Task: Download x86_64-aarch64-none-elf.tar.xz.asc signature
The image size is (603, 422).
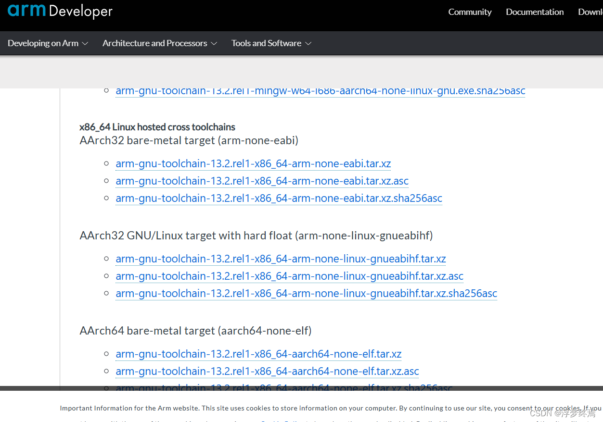Action: [x=267, y=371]
